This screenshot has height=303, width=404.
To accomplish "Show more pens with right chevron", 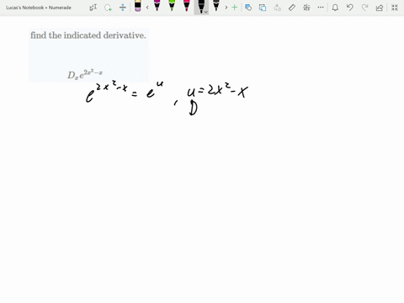I will pos(226,8).
